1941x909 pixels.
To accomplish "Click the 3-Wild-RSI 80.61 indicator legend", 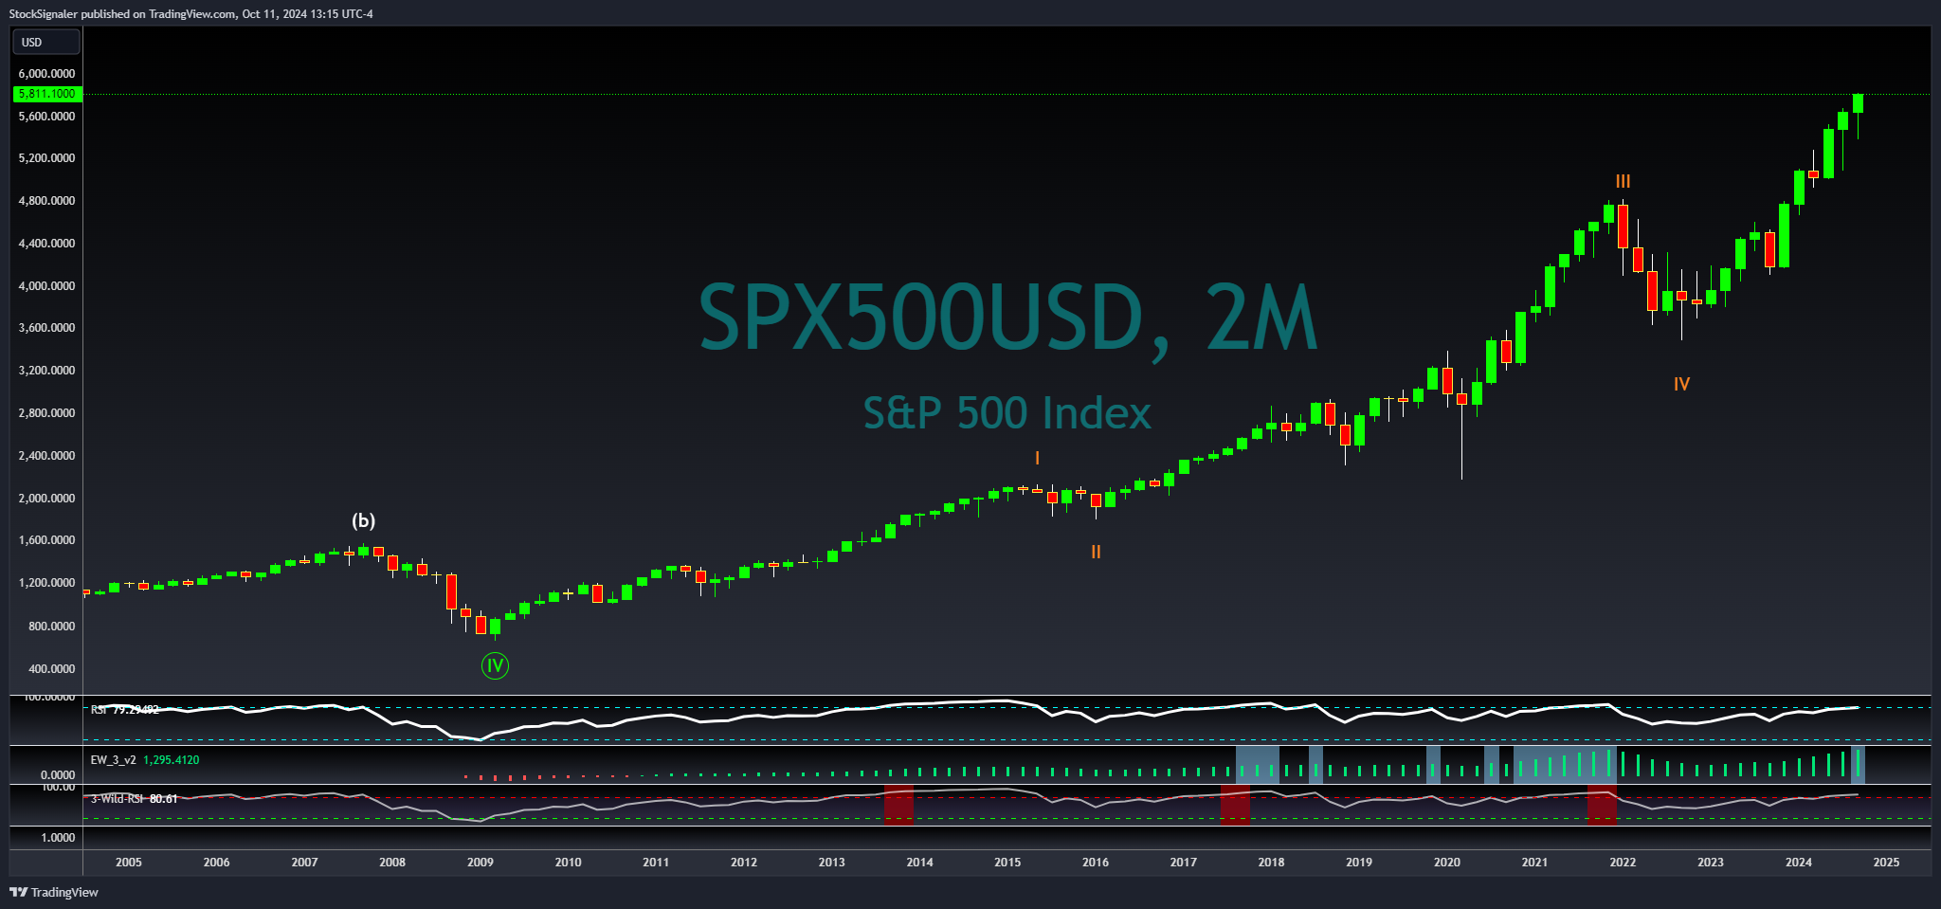I will [x=134, y=799].
